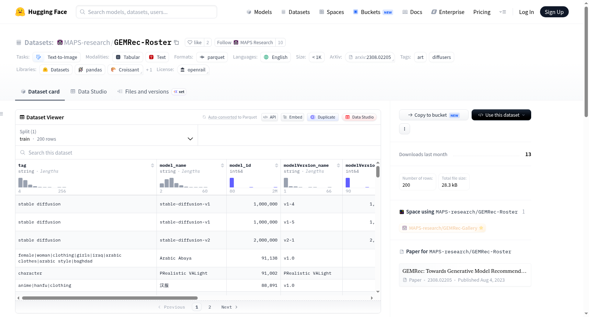Click the Arabic Abaya cell
Viewport: 589px width, 317px height.
click(191, 258)
